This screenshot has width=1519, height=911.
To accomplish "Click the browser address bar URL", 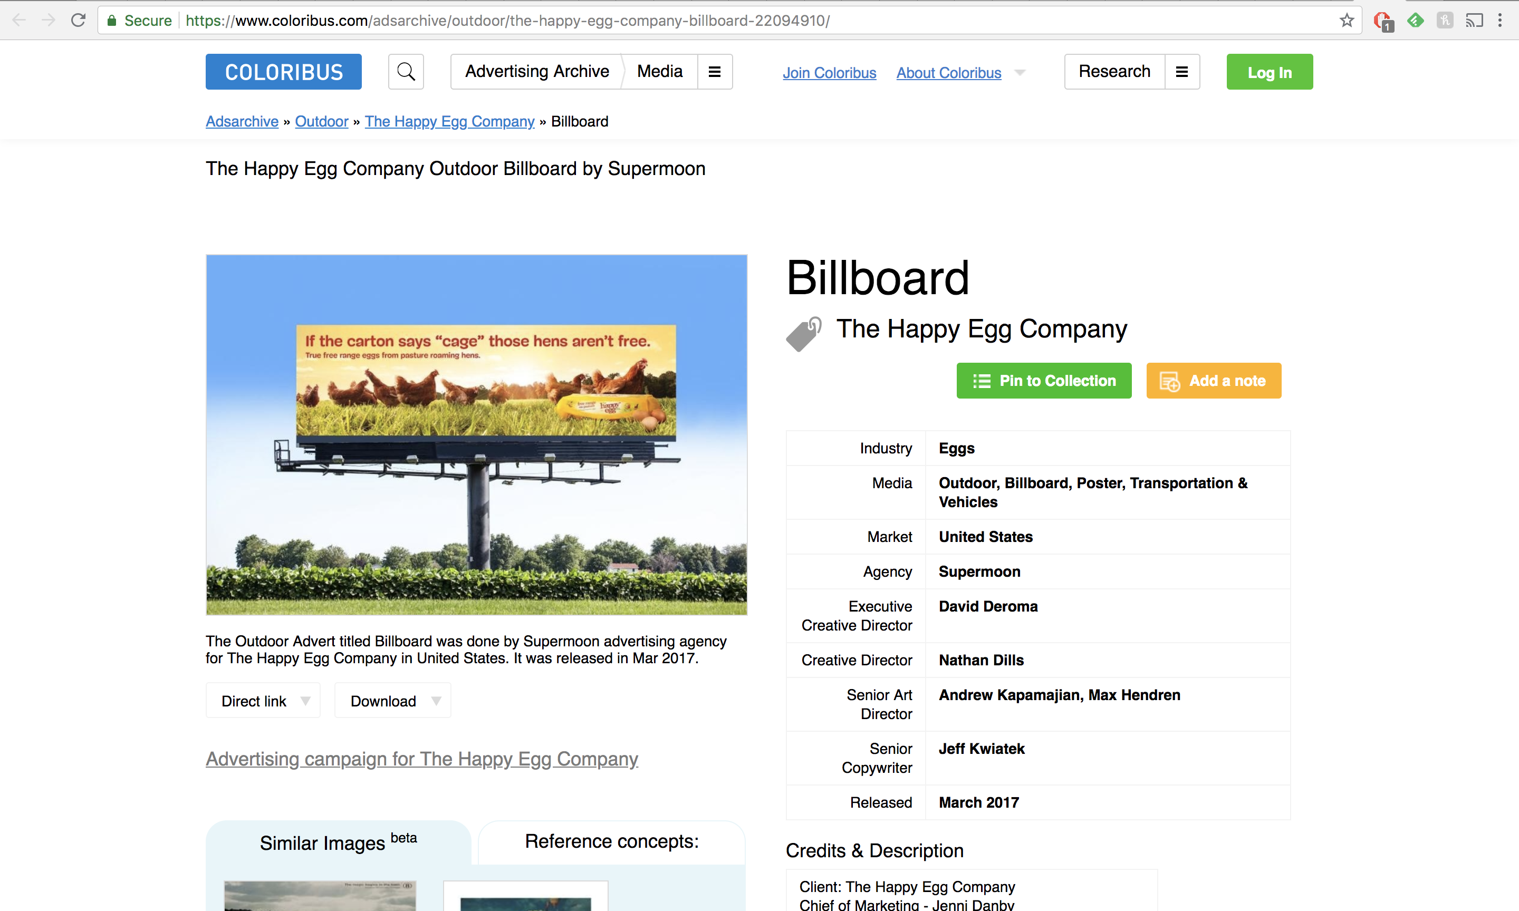I will click(507, 20).
